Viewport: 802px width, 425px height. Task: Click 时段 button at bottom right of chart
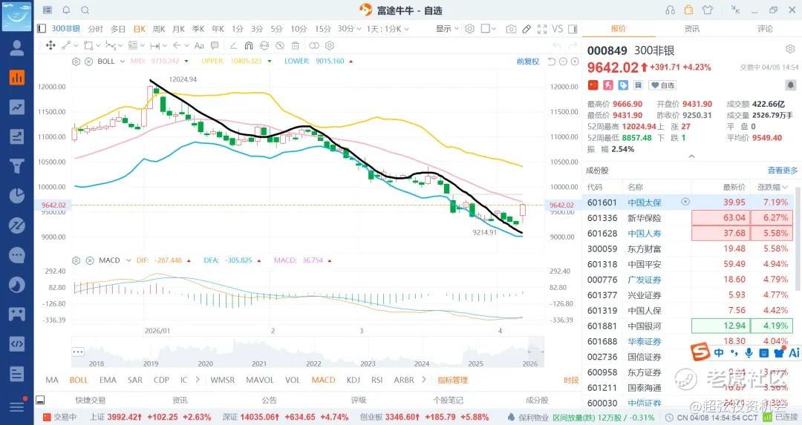point(571,380)
